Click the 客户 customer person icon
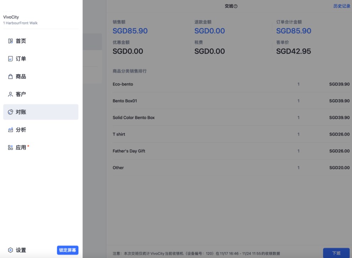The width and height of the screenshot is (352, 258). click(x=10, y=95)
